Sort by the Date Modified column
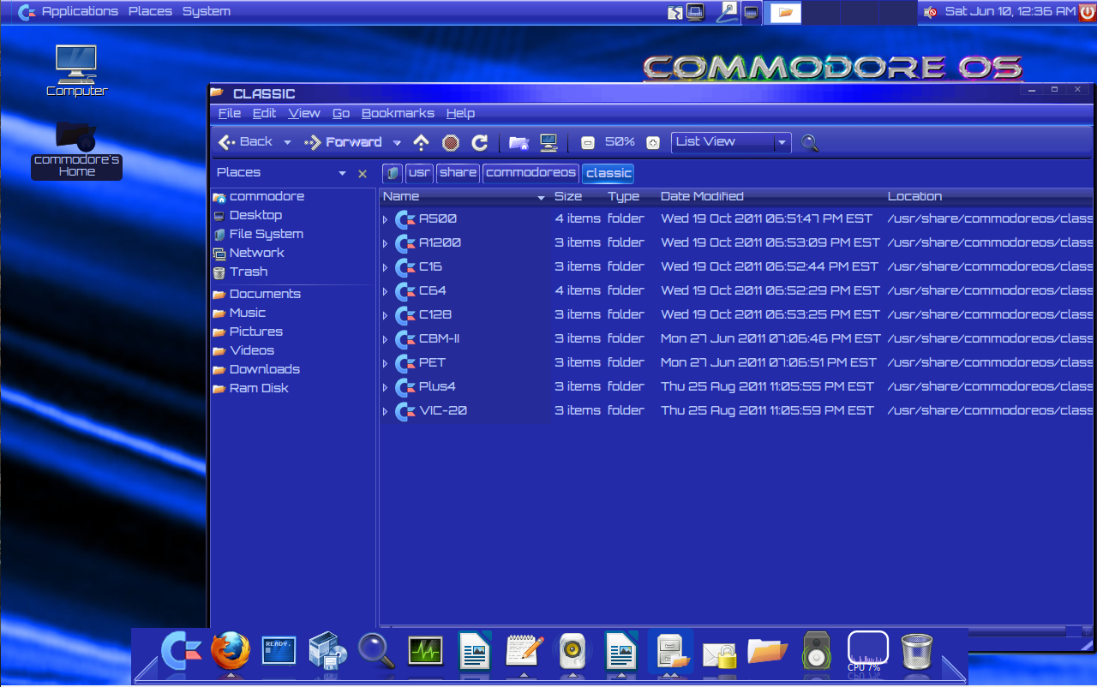This screenshot has width=1097, height=687. 770,197
